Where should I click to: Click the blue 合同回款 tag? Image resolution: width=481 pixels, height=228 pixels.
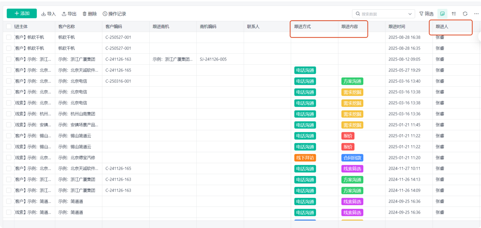coord(352,158)
